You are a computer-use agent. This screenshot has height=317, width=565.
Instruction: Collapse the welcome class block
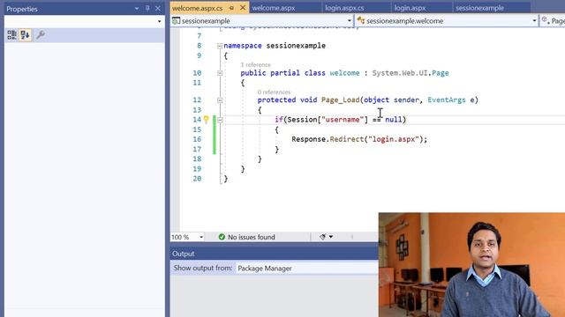[220, 73]
